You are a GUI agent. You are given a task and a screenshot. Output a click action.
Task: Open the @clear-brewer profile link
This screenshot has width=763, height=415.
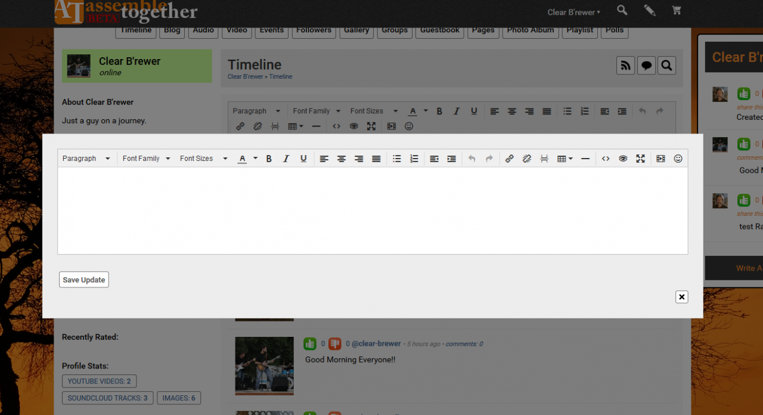tap(376, 343)
